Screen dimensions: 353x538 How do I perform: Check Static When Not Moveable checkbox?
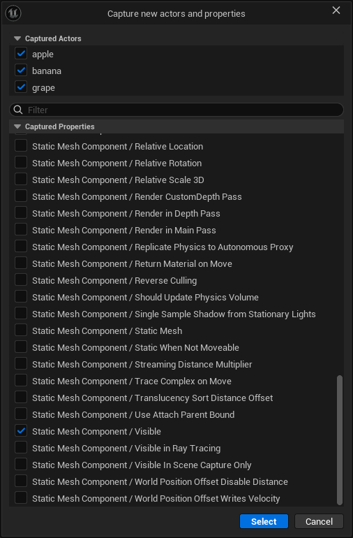point(21,347)
